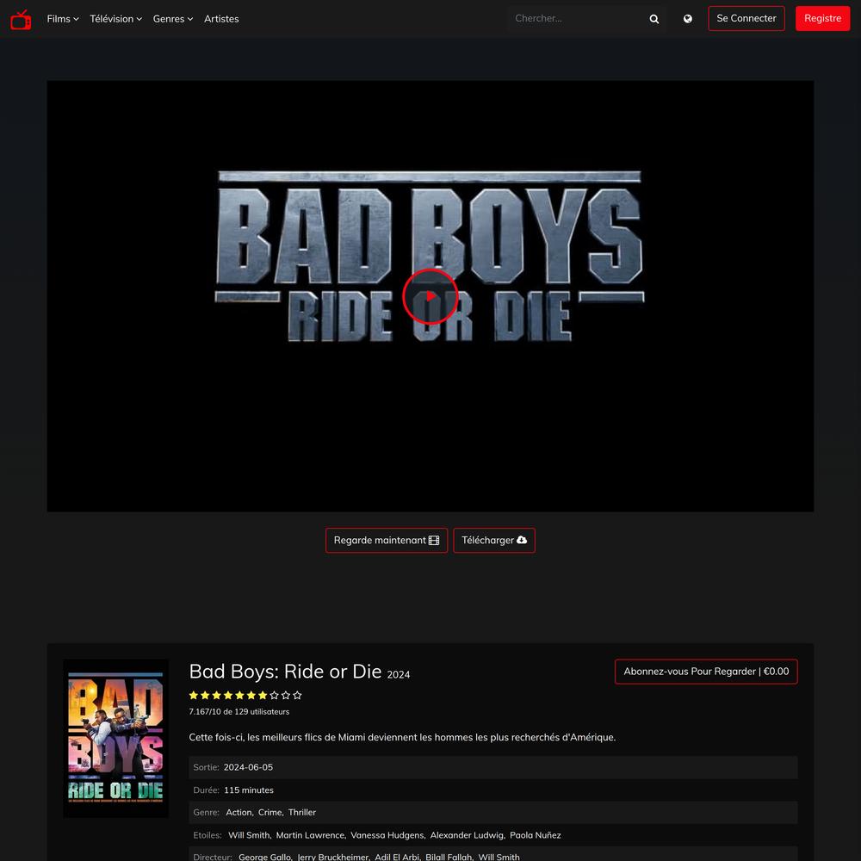Viewport: 861px width, 861px height.
Task: Open the Crime genre link
Action: pos(270,812)
